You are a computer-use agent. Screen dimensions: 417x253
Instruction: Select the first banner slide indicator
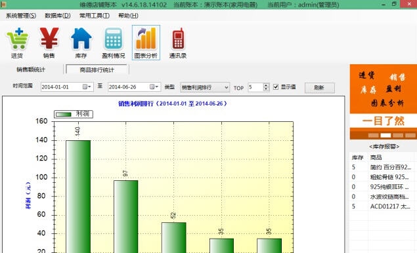point(374,136)
